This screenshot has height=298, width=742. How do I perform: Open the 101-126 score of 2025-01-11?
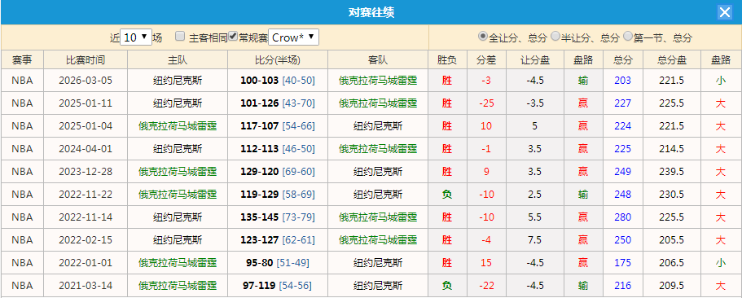coord(259,103)
